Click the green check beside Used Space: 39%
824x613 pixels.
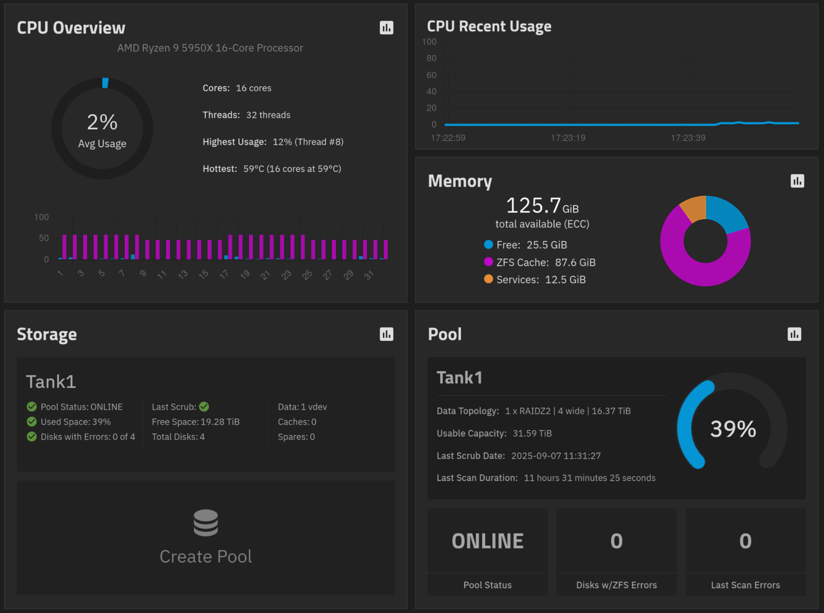(32, 422)
